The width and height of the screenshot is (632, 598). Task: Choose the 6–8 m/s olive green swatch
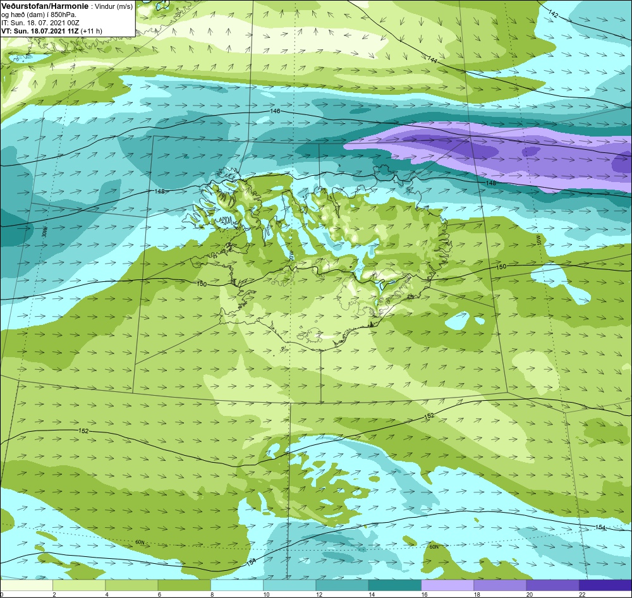(184, 585)
